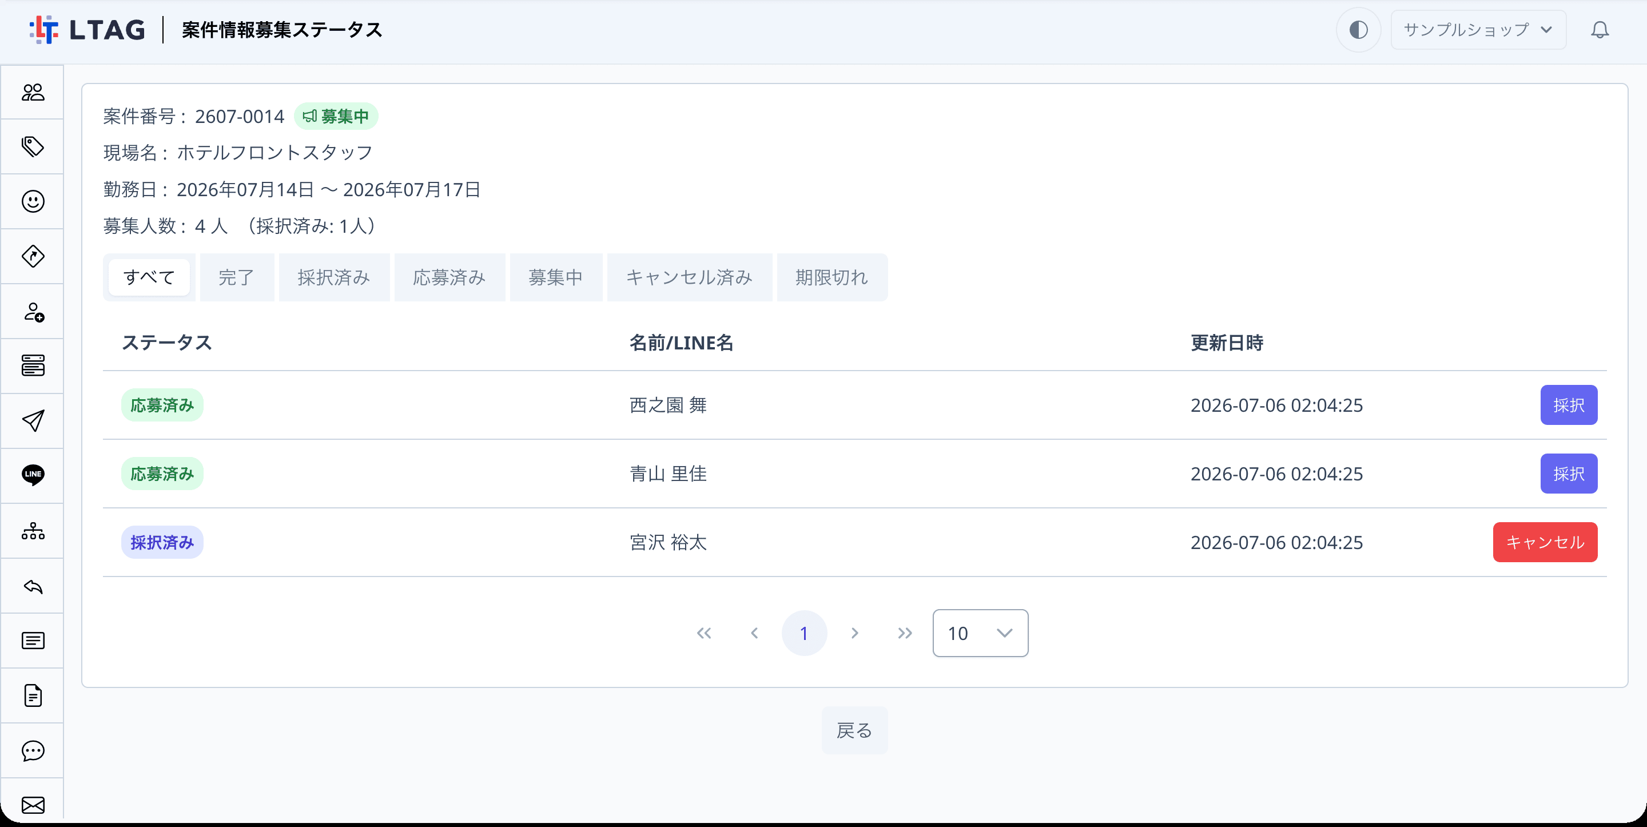
Task: Open the server stack sidebar icon
Action: [33, 366]
